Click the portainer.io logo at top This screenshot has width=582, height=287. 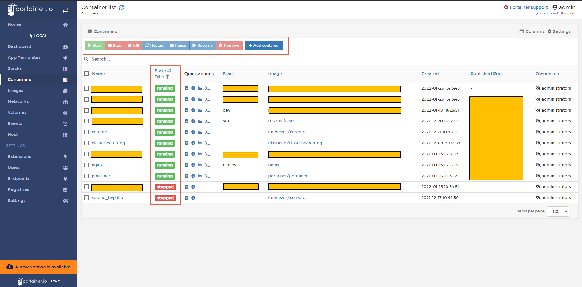pyautogui.click(x=30, y=9)
